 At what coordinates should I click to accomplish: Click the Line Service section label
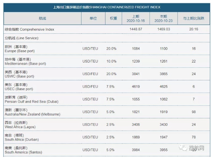(x=22, y=38)
